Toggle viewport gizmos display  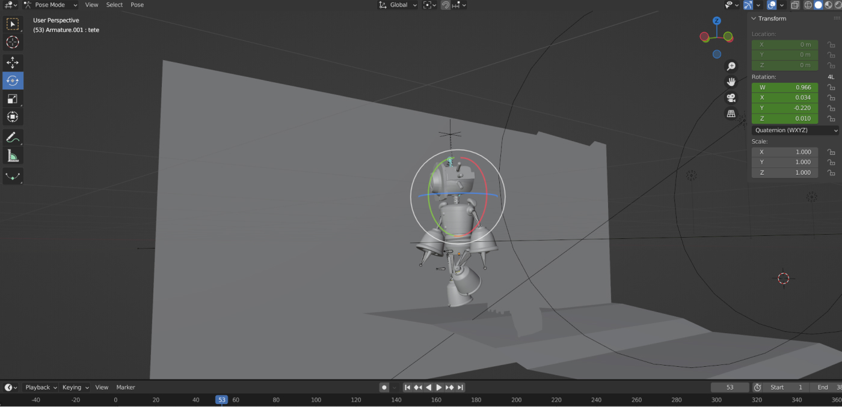[x=748, y=5]
